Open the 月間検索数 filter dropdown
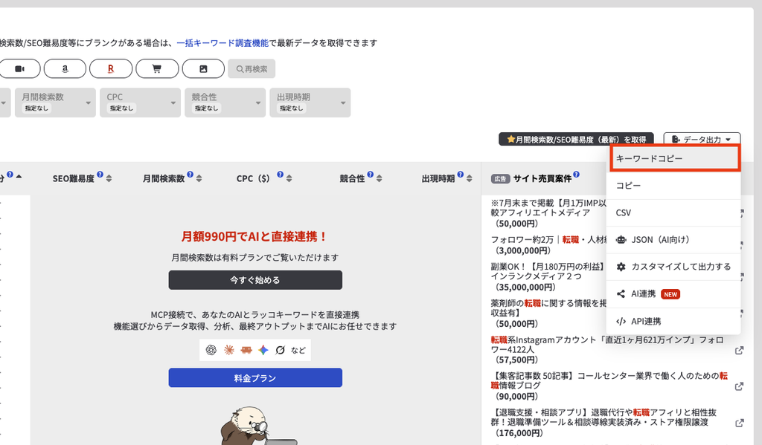The image size is (762, 445). [55, 103]
